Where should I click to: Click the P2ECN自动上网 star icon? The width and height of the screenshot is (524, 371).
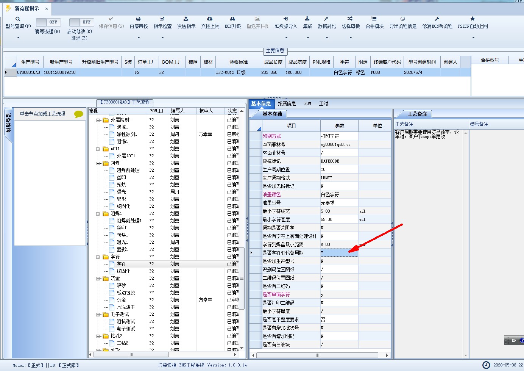(x=473, y=19)
